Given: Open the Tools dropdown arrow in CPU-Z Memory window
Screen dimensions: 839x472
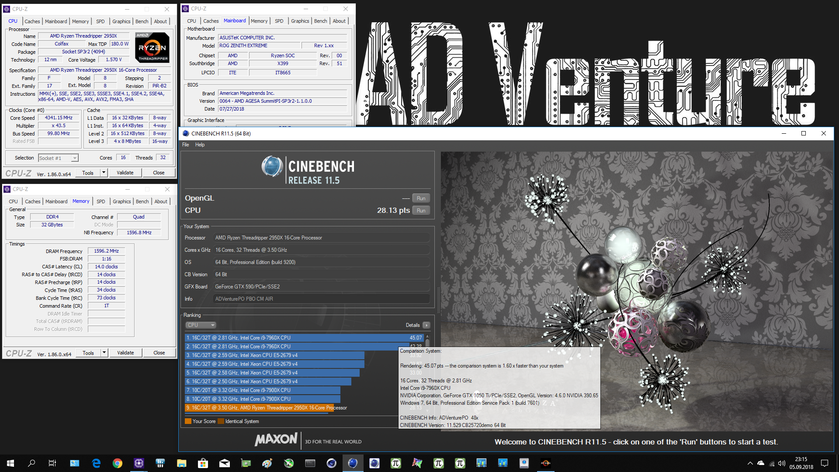Looking at the screenshot, I should tap(104, 353).
